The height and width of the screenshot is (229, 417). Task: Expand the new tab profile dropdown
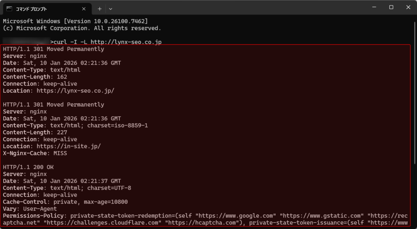coord(110,9)
